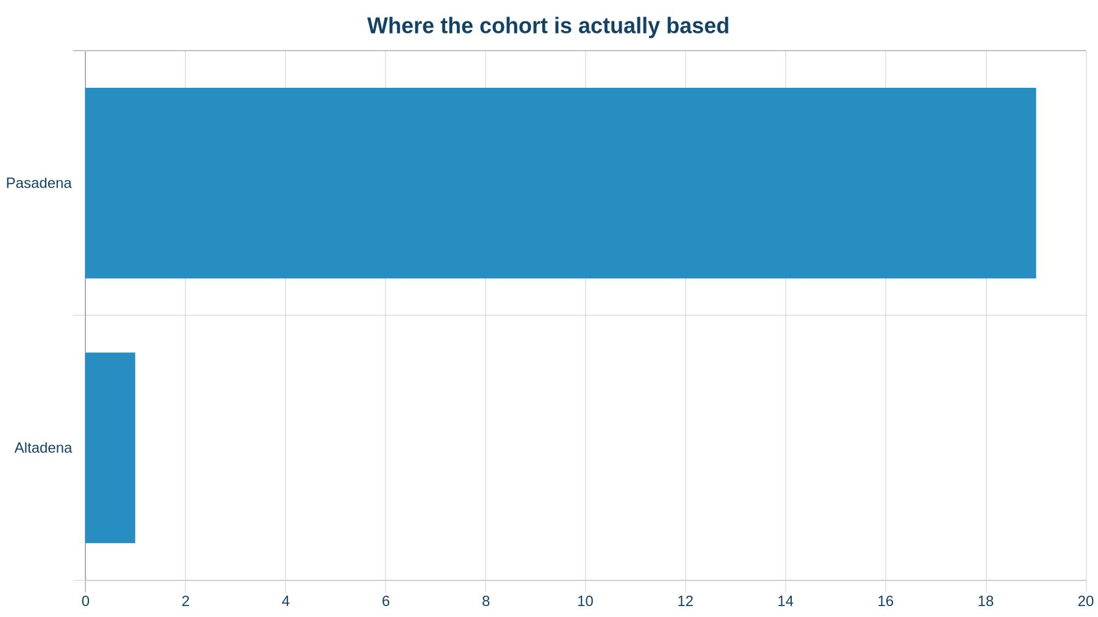Click the x-axis tick label 10
This screenshot has width=1098, height=617.
(x=586, y=601)
